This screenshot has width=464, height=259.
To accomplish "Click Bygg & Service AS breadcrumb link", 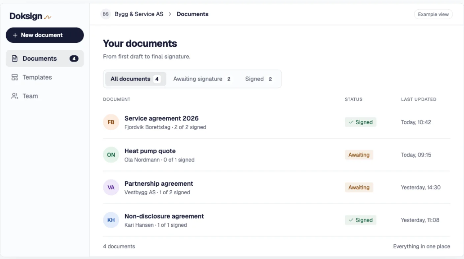I will pyautogui.click(x=139, y=14).
